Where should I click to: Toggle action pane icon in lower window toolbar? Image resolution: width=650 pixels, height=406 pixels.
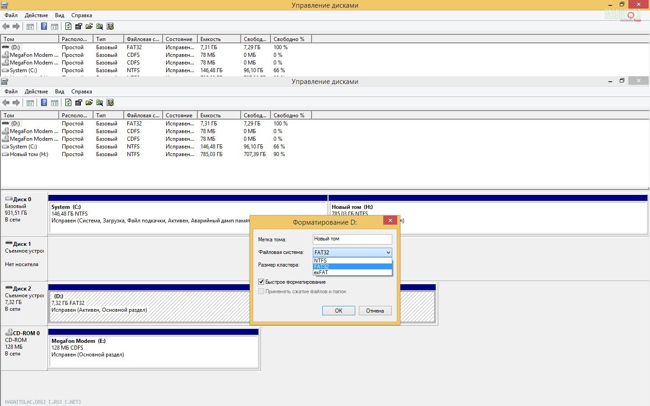point(55,103)
